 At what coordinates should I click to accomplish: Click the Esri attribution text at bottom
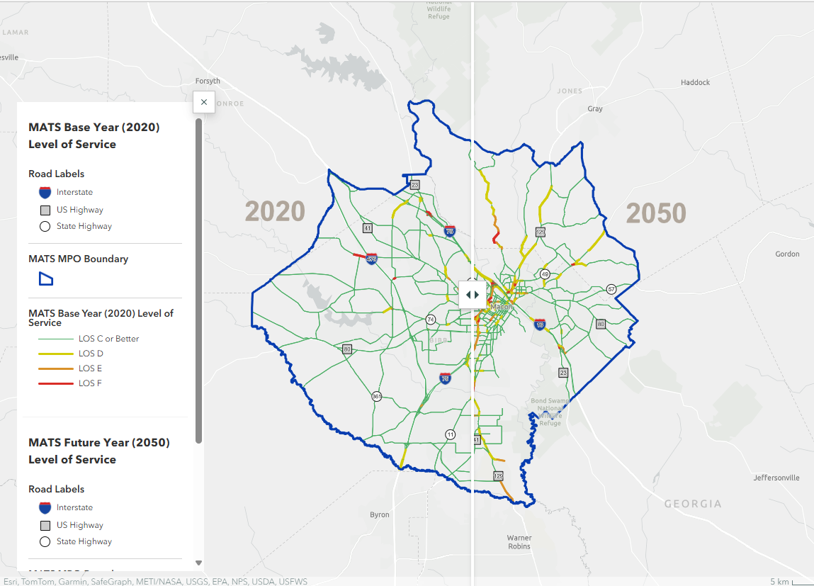coord(155,581)
